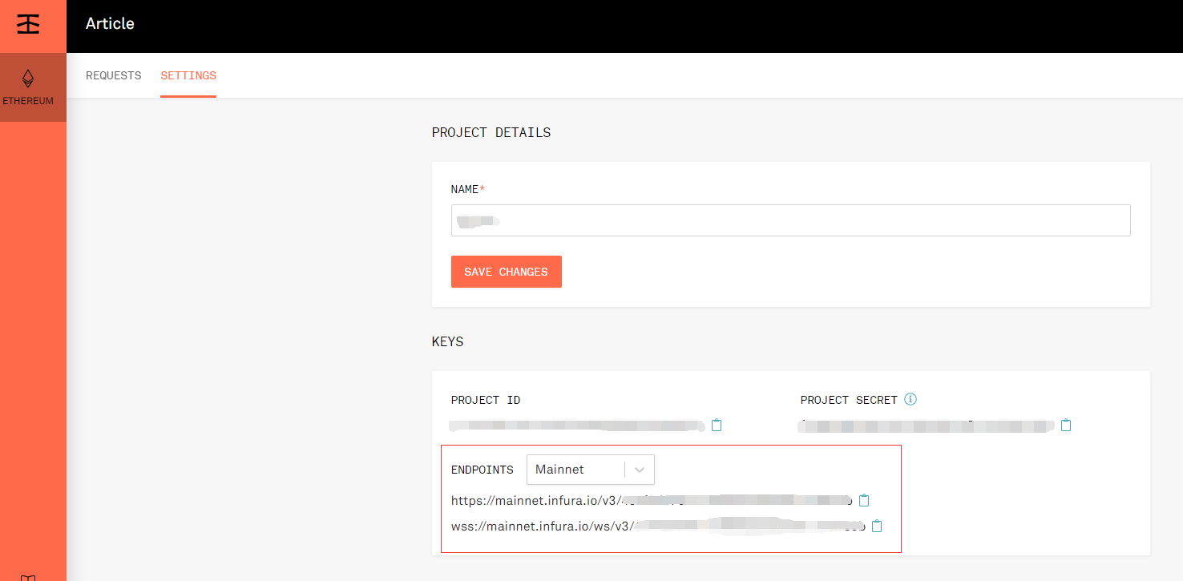Click the ENDPOINTS label
1183x581 pixels.
482,470
